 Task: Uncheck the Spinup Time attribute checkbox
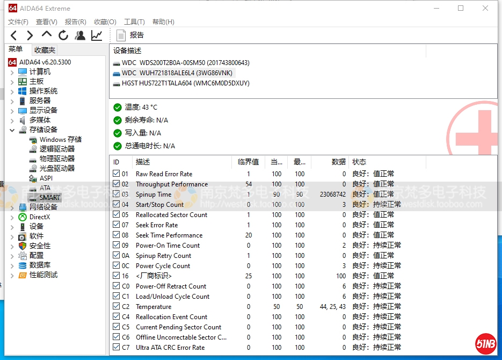[x=117, y=194]
